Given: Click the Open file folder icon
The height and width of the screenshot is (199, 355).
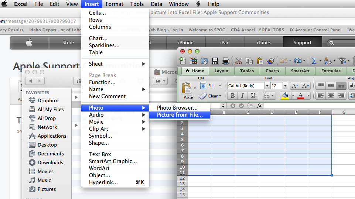Looking at the screenshot, I should click(x=204, y=61).
